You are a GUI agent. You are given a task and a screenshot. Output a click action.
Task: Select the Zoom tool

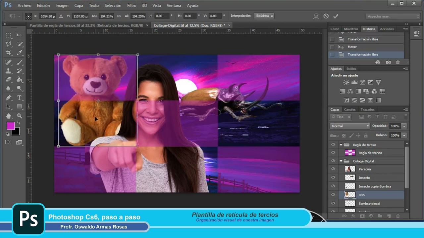[20, 116]
